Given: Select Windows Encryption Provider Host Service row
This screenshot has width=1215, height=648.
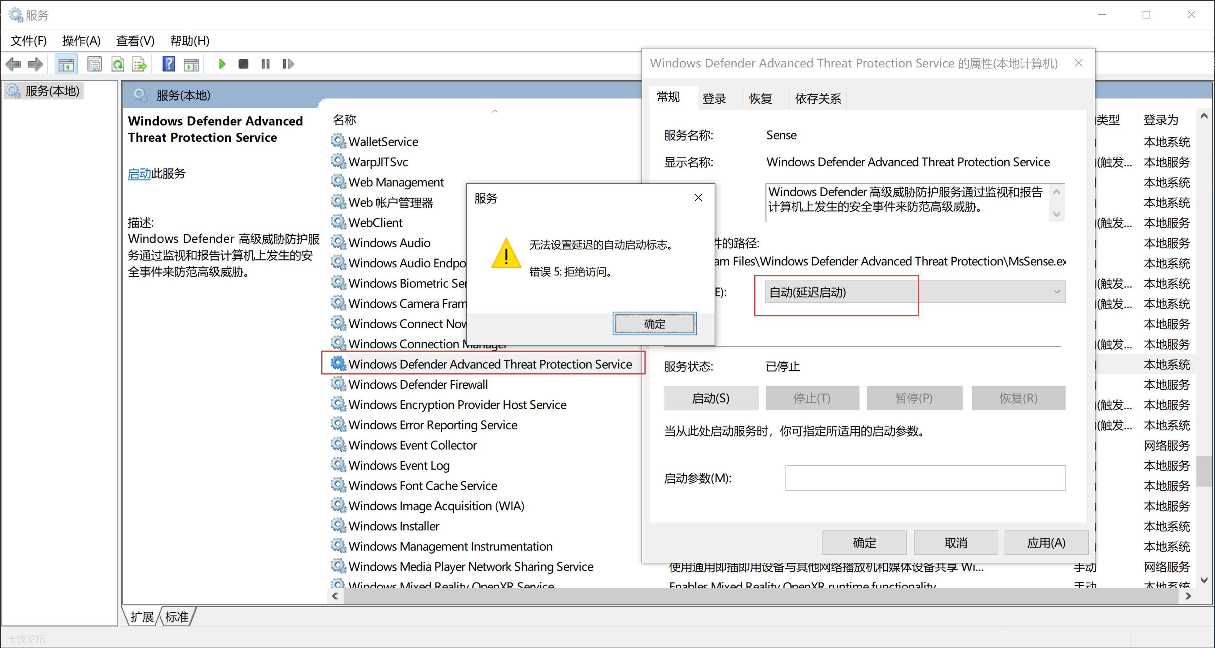Looking at the screenshot, I should click(458, 405).
